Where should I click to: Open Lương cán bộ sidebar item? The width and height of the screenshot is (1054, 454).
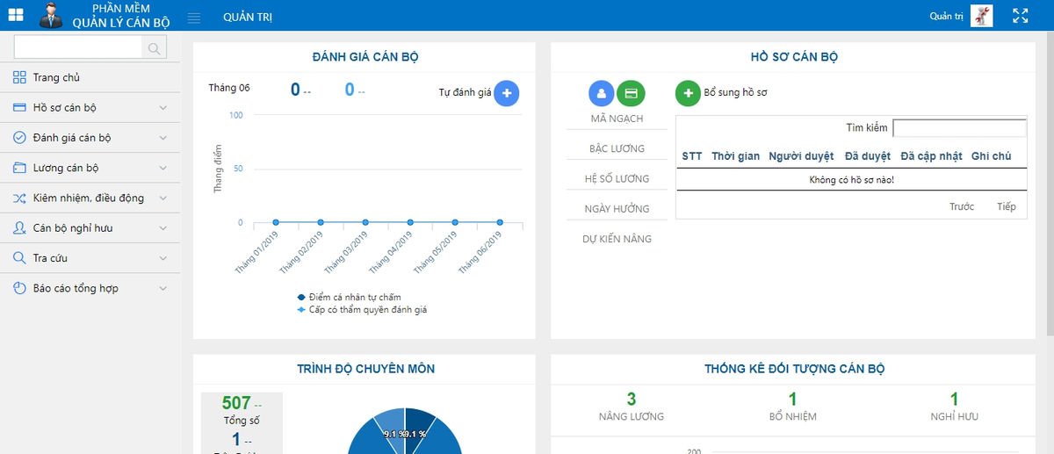(x=90, y=168)
